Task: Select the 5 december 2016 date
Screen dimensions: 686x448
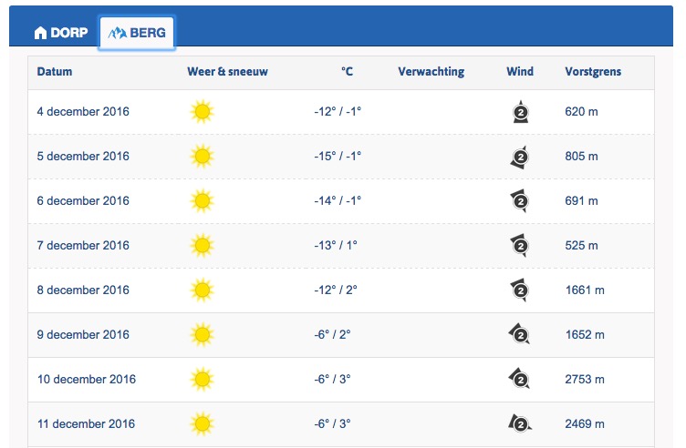Action: pos(83,157)
